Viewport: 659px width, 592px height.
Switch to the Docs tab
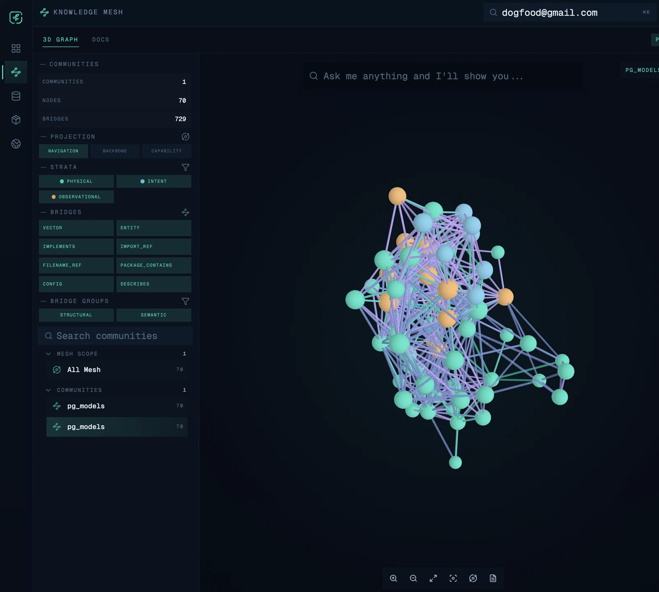(100, 40)
